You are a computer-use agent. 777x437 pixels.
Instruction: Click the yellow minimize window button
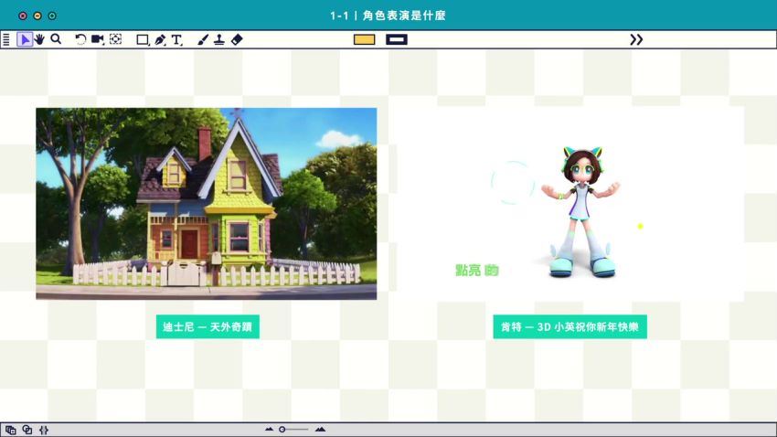(37, 16)
